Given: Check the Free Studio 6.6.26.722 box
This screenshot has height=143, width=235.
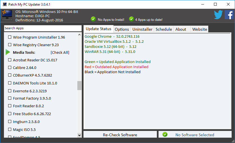Looking at the screenshot, I should [10, 114].
